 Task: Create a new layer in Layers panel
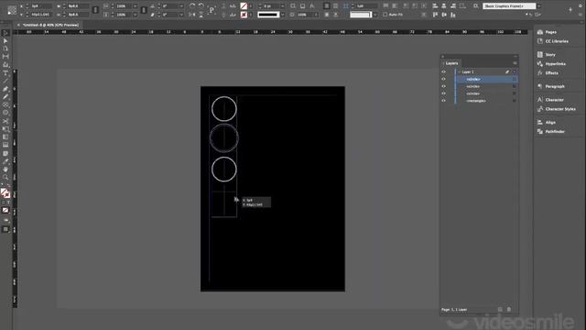(x=500, y=310)
